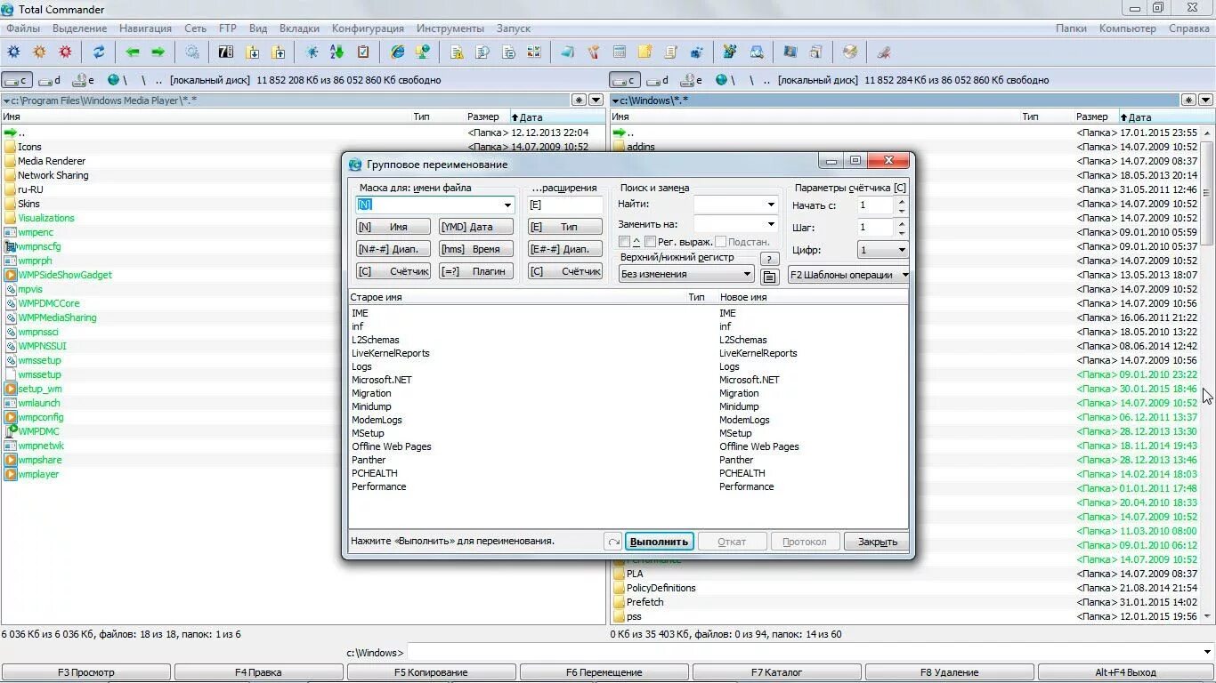Image resolution: width=1216 pixels, height=683 pixels.
Task: Expand the Найти dropdown
Action: (771, 205)
